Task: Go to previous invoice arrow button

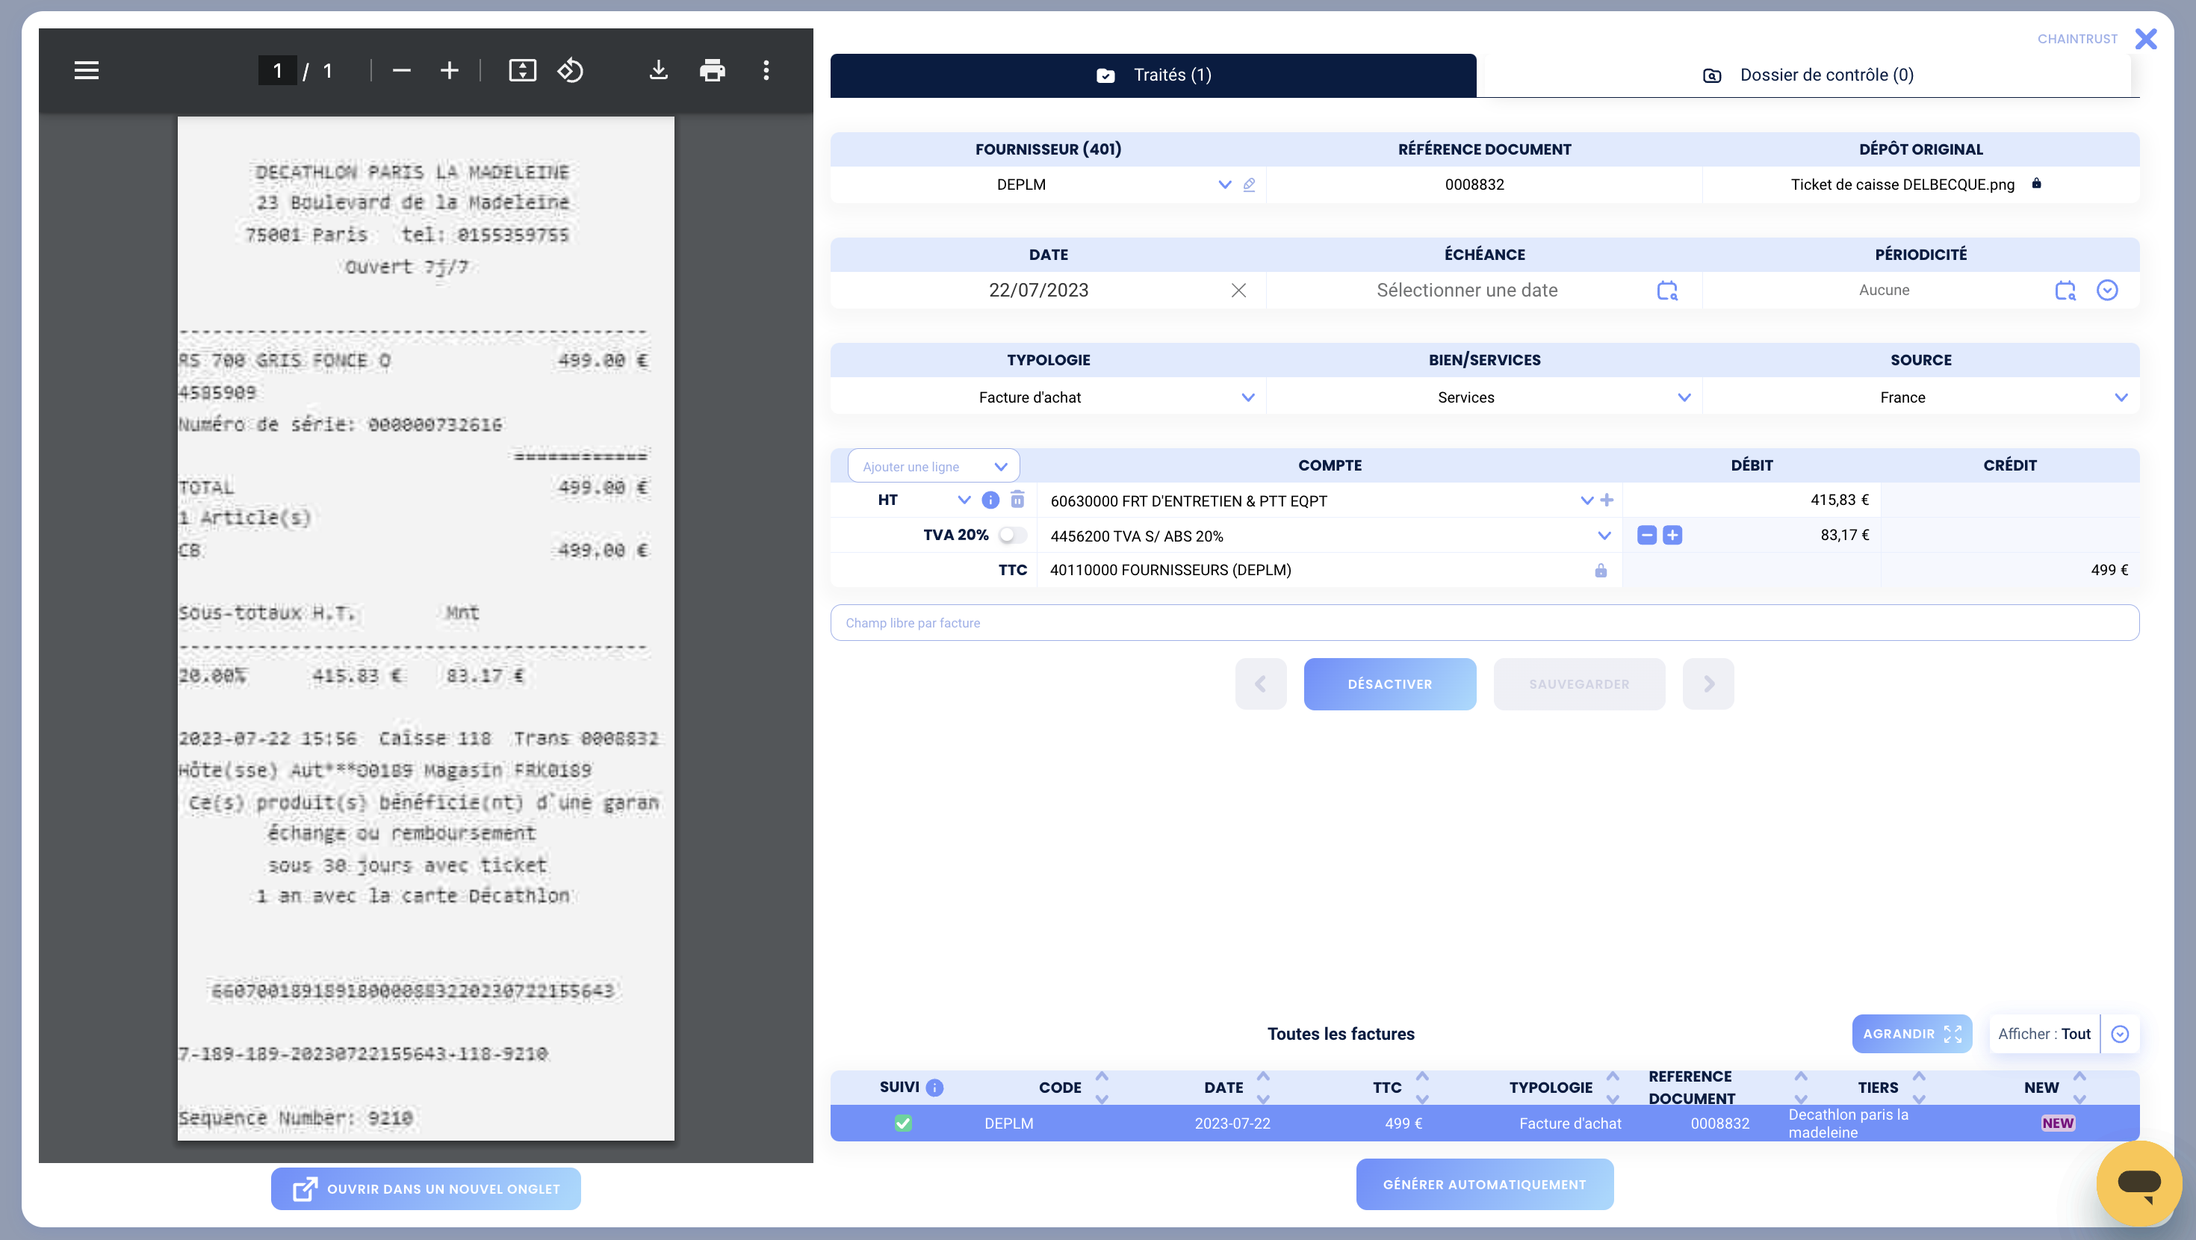Action: (x=1260, y=684)
